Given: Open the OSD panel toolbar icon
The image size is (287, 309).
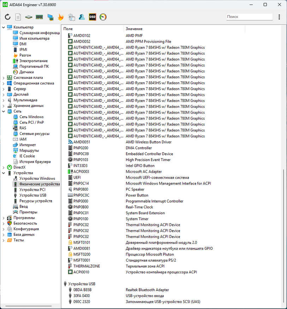Looking at the screenshot, I should (92, 17).
